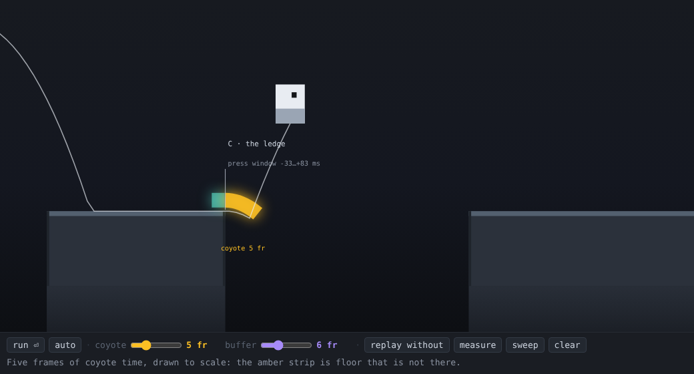Start the sweep action
The image size is (694, 374).
pos(525,345)
